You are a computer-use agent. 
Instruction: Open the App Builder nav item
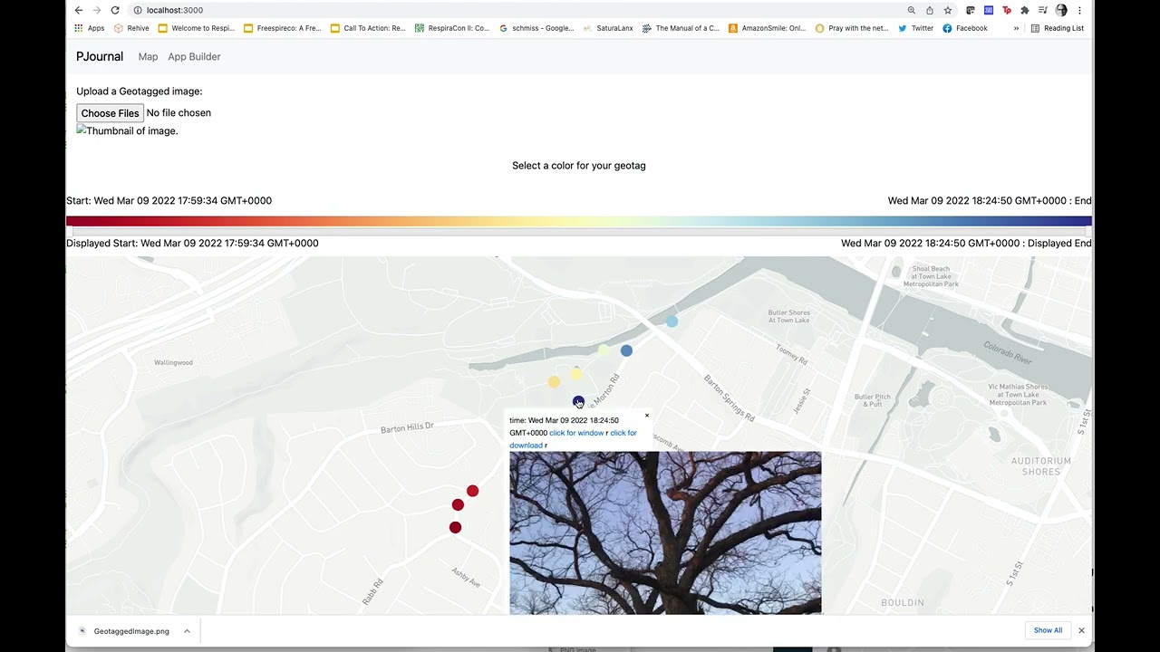pyautogui.click(x=194, y=56)
